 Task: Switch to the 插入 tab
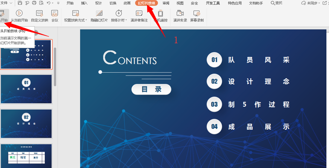click(84, 3)
